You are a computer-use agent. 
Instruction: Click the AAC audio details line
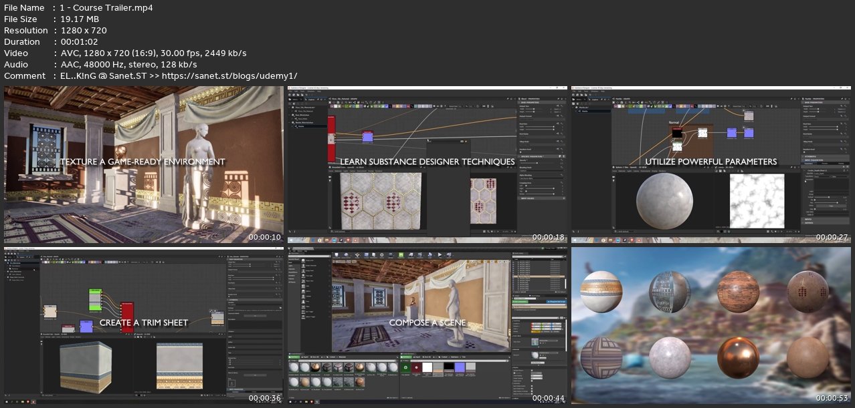pos(128,65)
